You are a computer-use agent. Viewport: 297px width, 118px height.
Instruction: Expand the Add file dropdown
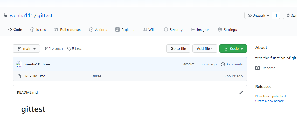coord(205,48)
